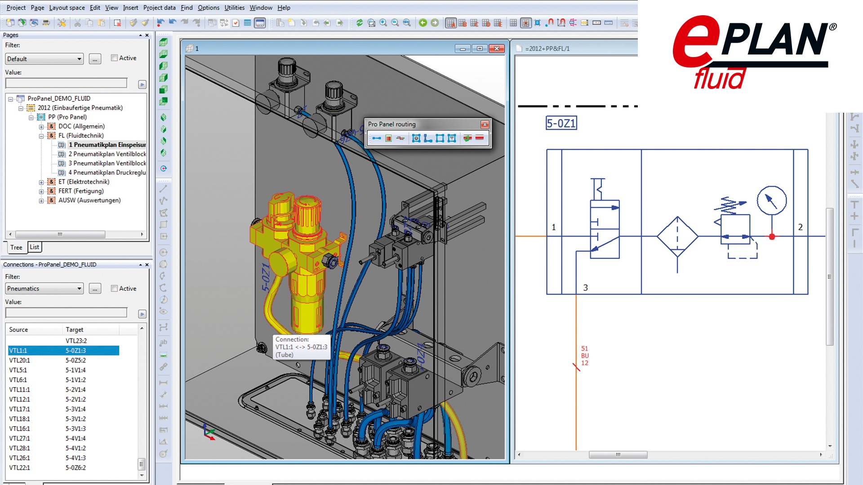863x485 pixels.
Task: Open the print icon on the main toolbar
Action: 46,23
